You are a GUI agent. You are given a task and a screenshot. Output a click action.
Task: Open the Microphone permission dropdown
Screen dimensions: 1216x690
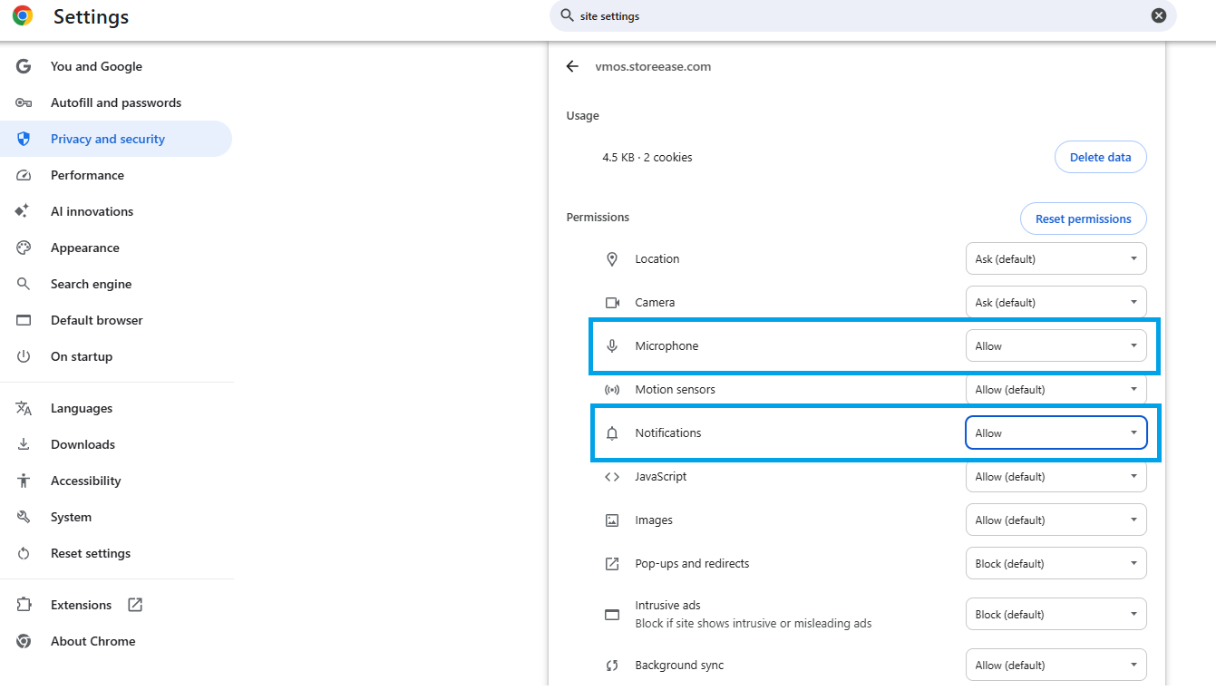1055,345
